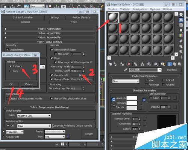Open Modes menu in Material Editor

tap(112, 9)
